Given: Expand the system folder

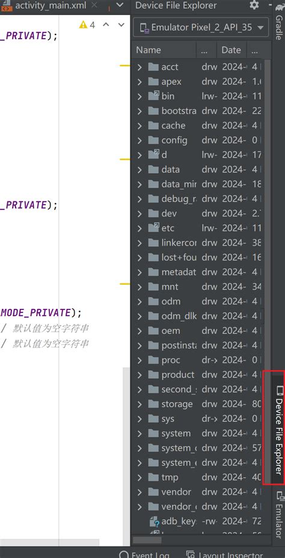Looking at the screenshot, I should (x=139, y=434).
